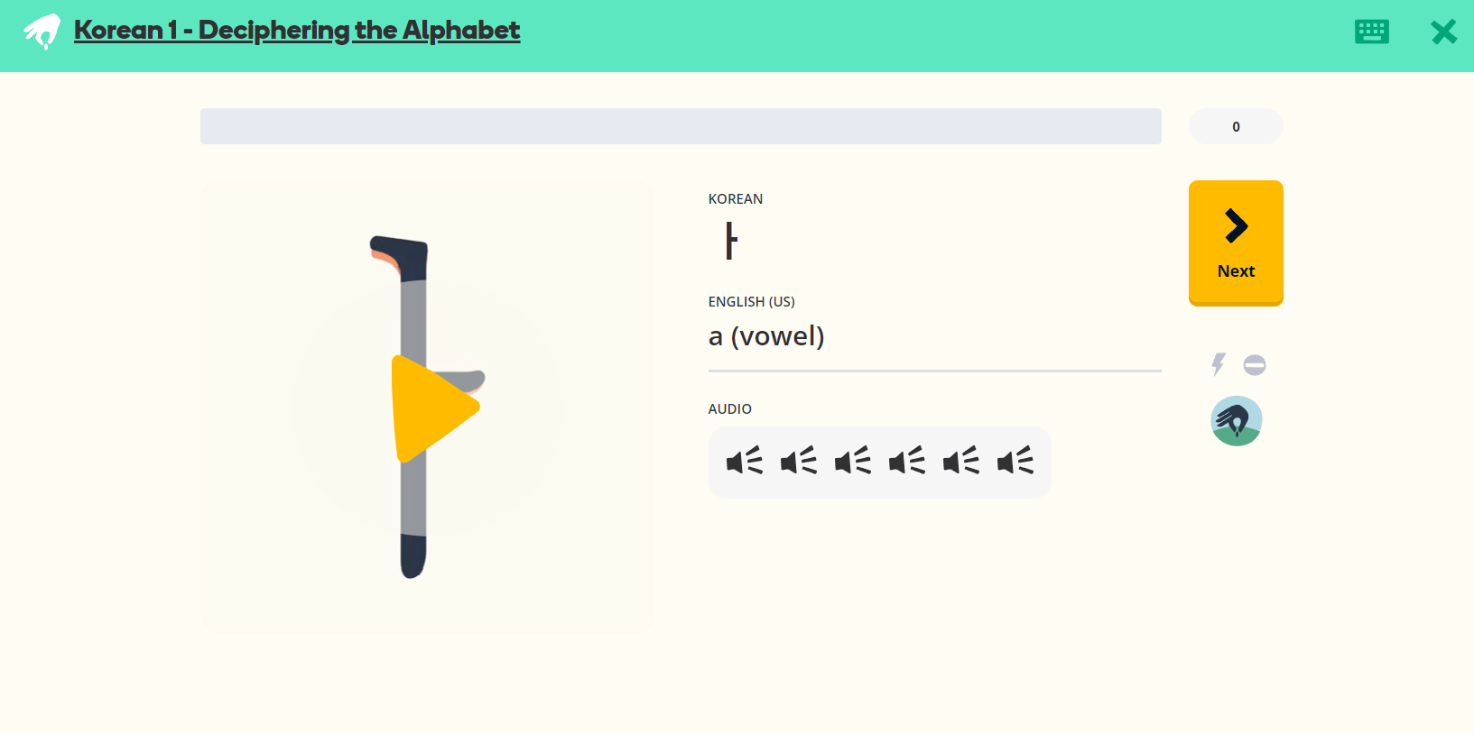Click the session progress bar
This screenshot has height=733, width=1474.
pos(681,126)
